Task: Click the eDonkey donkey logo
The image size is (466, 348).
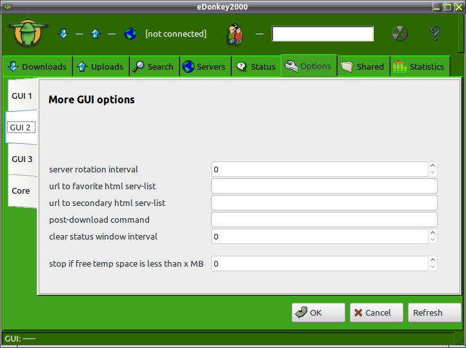Action: (x=28, y=33)
